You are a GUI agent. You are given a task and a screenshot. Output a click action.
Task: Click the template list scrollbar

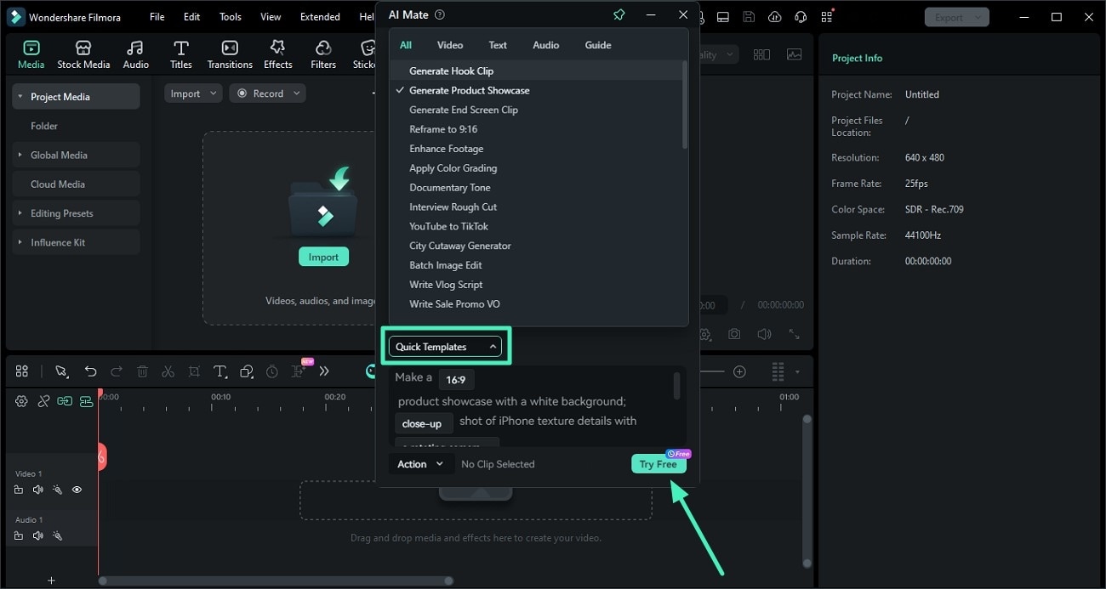pyautogui.click(x=685, y=106)
